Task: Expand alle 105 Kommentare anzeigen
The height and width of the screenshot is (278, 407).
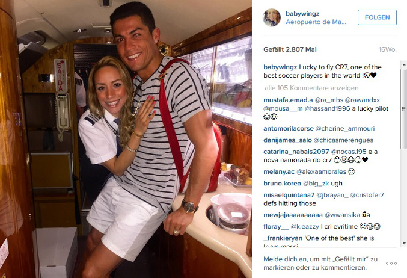Action: coord(311,88)
